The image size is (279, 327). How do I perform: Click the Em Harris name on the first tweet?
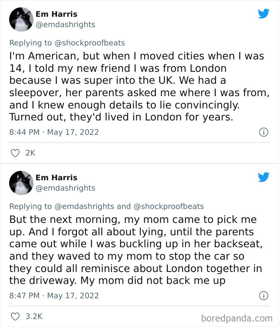point(56,14)
